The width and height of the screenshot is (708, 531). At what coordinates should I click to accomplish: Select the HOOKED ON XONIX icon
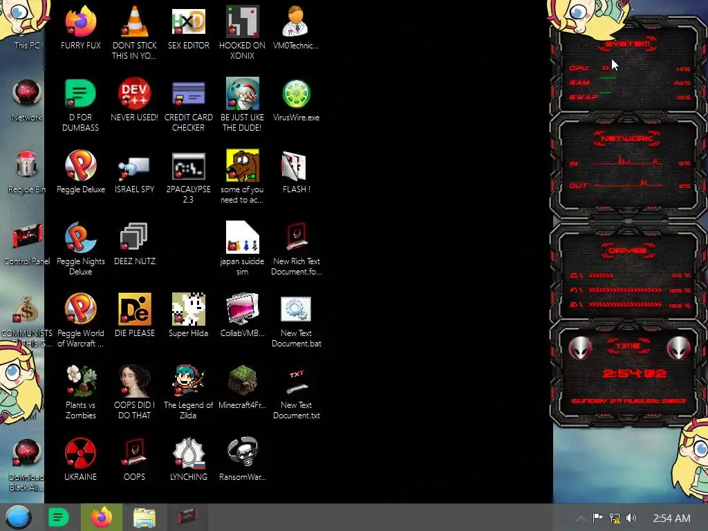point(242,32)
